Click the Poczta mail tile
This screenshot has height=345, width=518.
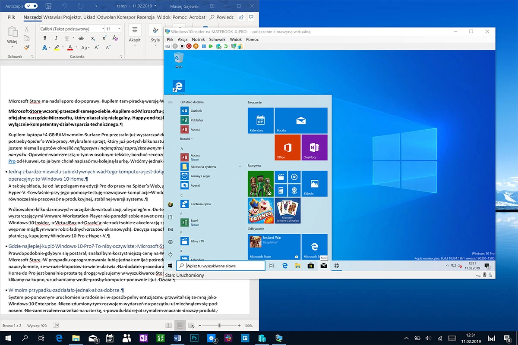[301, 120]
